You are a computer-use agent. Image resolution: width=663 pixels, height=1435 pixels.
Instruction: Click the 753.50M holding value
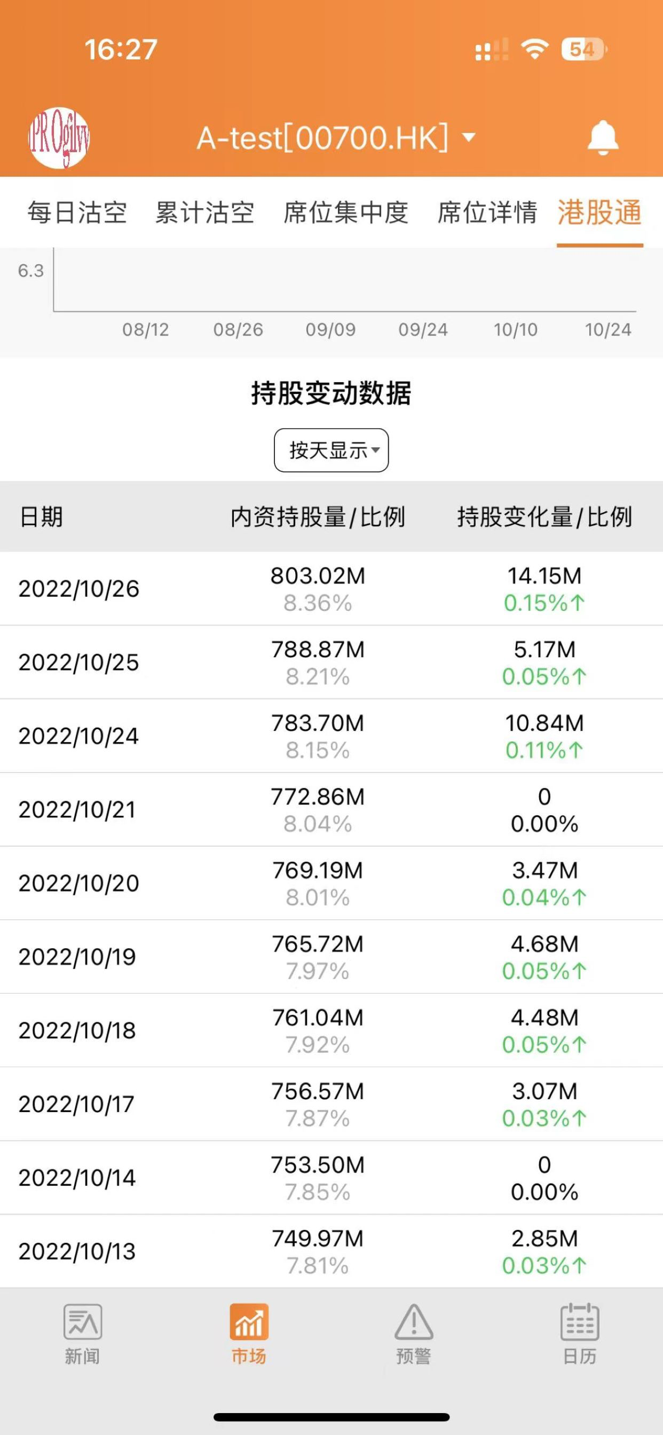[318, 1164]
